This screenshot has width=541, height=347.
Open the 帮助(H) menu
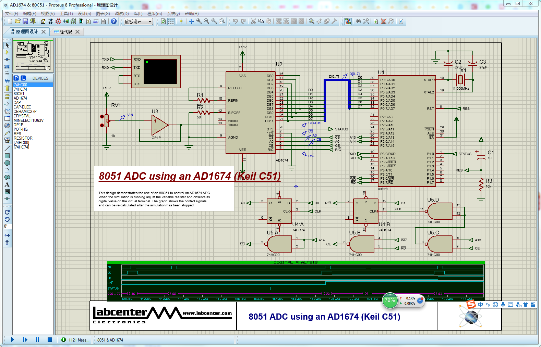192,14
